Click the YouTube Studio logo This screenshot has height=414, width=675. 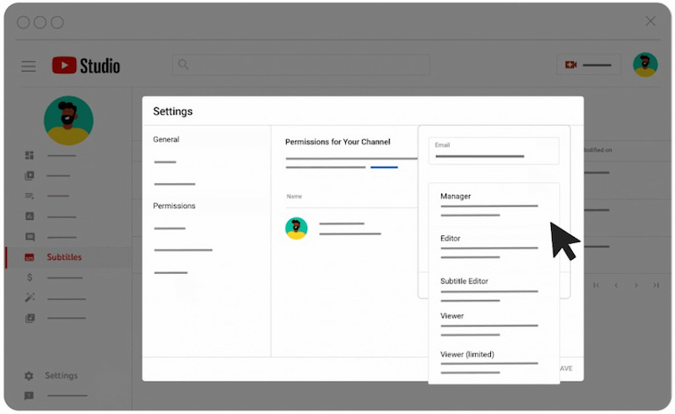pos(86,66)
